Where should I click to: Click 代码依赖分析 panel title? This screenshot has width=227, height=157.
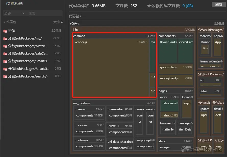point(15,3)
